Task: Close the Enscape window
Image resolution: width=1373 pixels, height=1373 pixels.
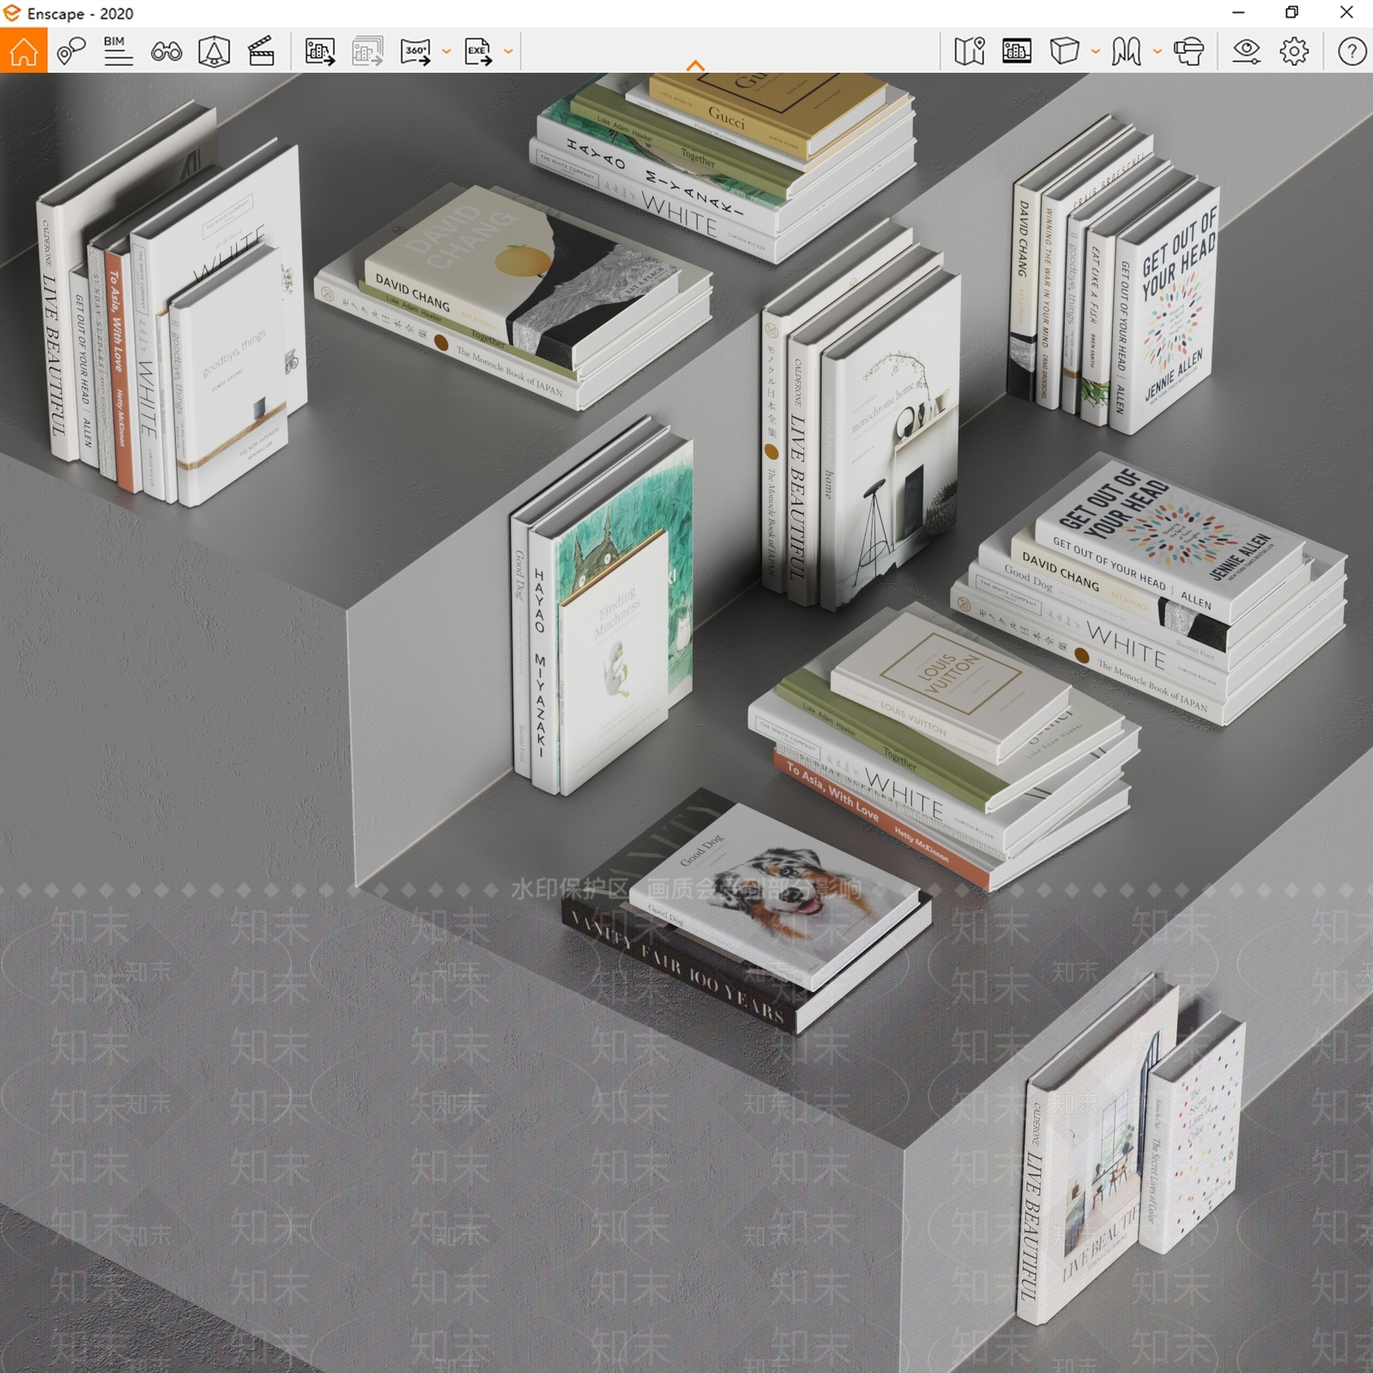Action: (x=1346, y=13)
